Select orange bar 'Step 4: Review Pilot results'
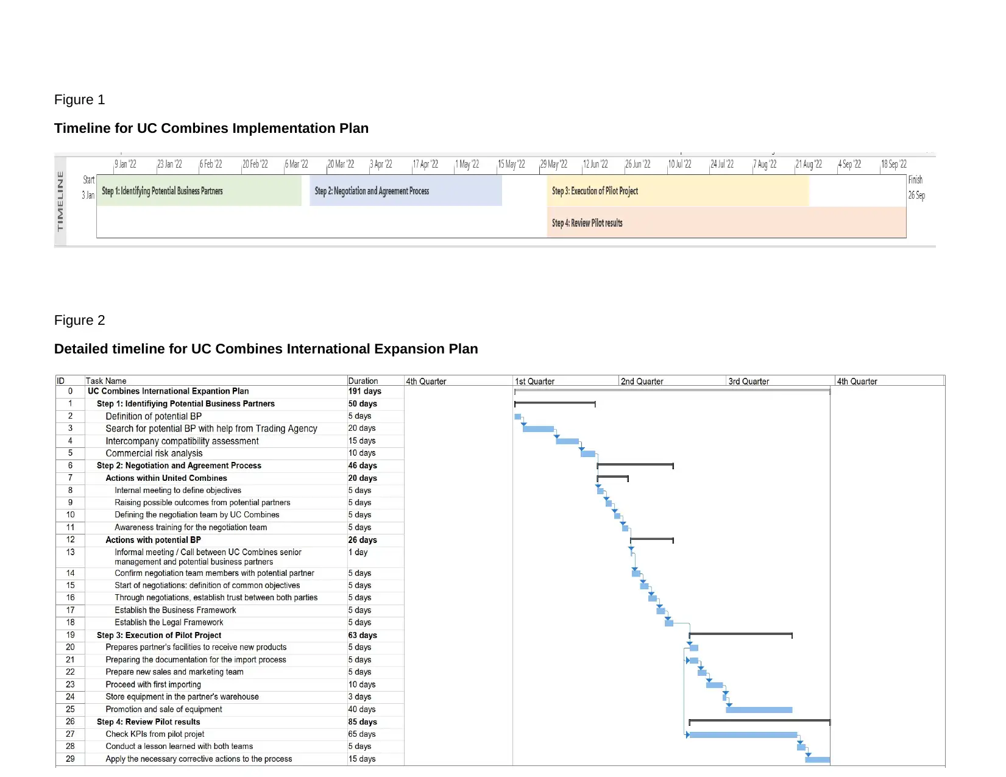Viewport: 1006px width, 777px height. 727,222
